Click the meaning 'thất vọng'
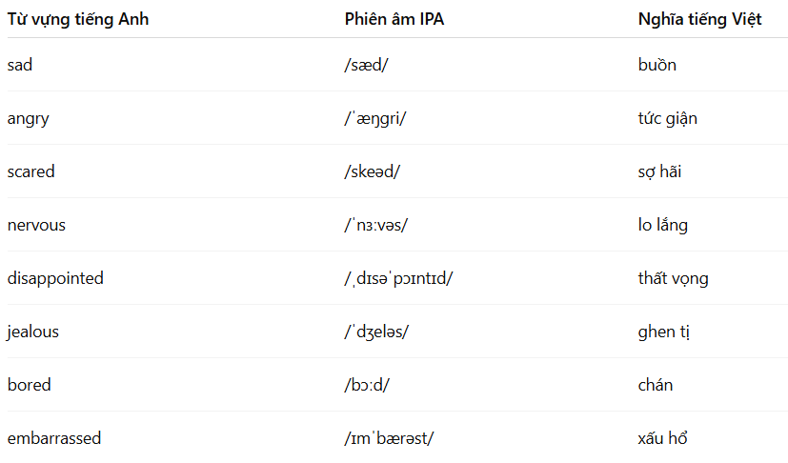The height and width of the screenshot is (463, 788). 673,278
